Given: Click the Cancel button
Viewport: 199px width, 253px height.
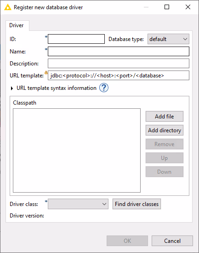Looking at the screenshot, I should click(x=172, y=241).
